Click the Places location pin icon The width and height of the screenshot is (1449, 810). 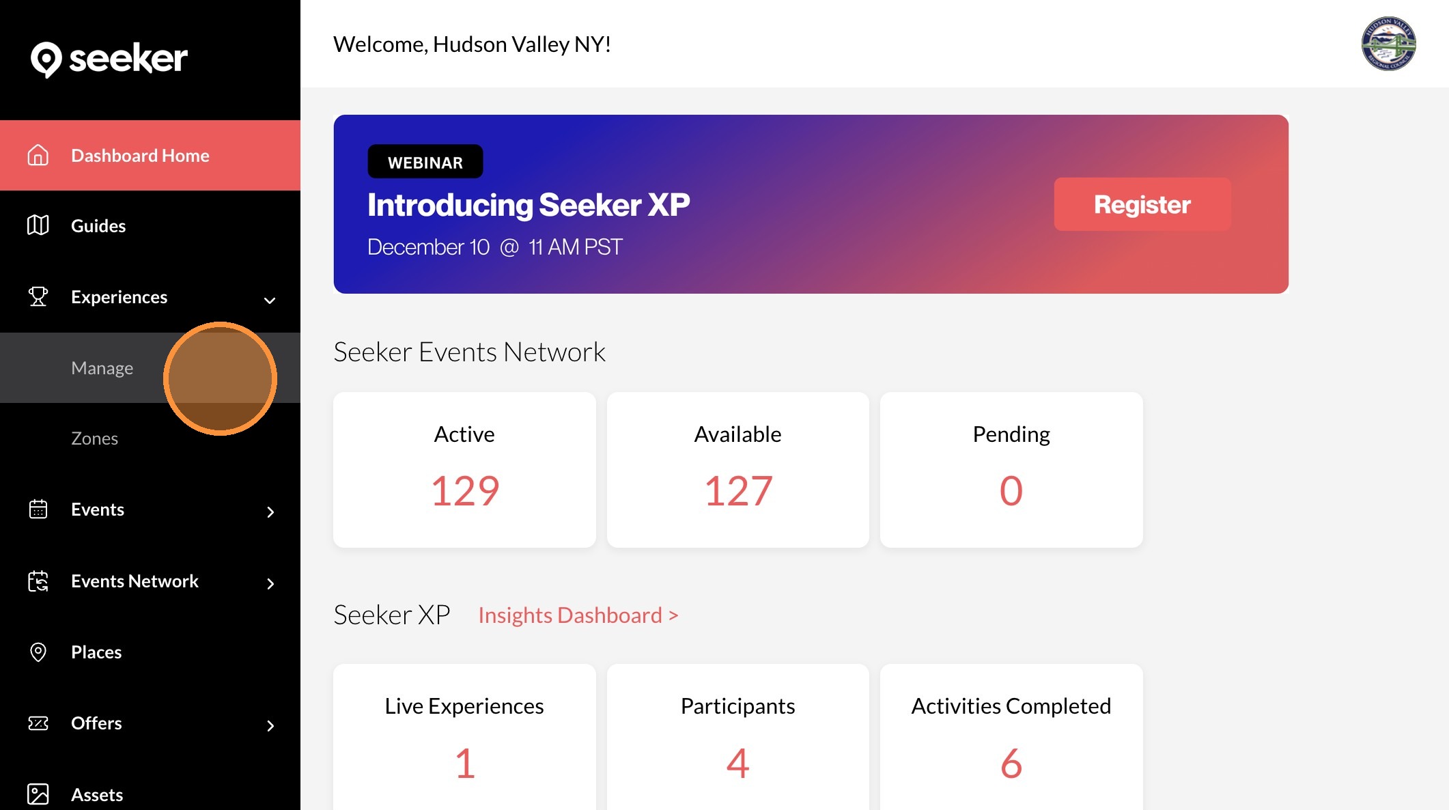[x=38, y=652]
